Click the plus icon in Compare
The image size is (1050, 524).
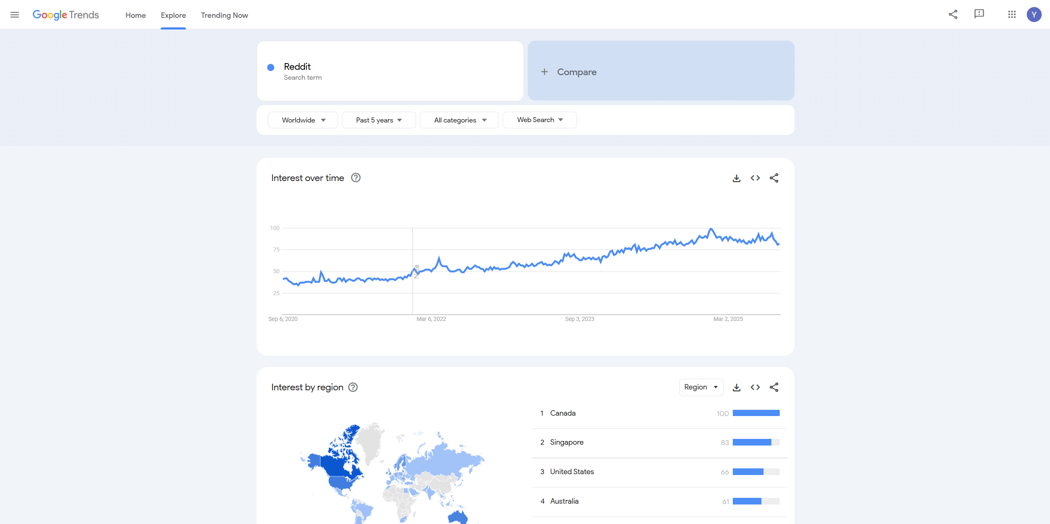click(544, 72)
